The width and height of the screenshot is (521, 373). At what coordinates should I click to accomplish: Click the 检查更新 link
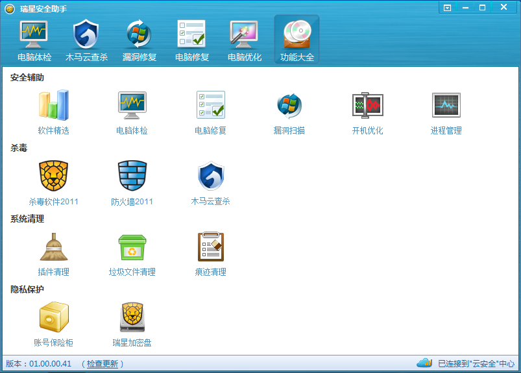click(x=103, y=364)
